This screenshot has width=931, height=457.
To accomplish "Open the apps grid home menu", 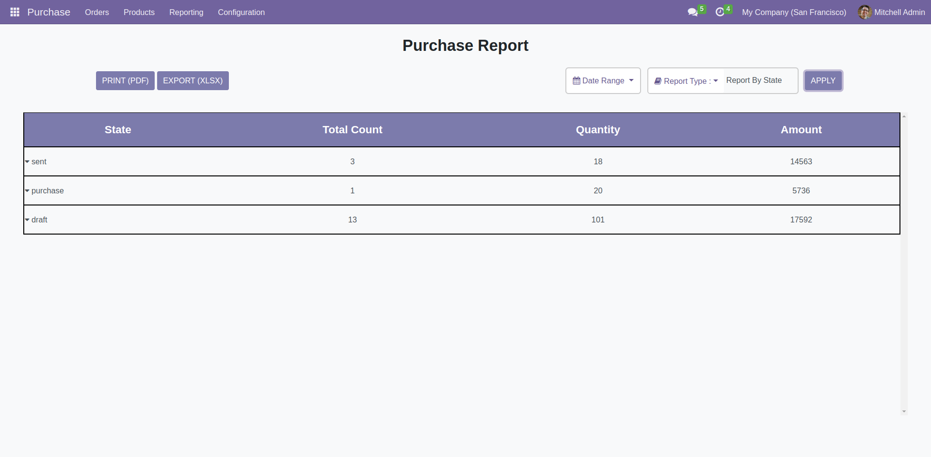I will [15, 12].
